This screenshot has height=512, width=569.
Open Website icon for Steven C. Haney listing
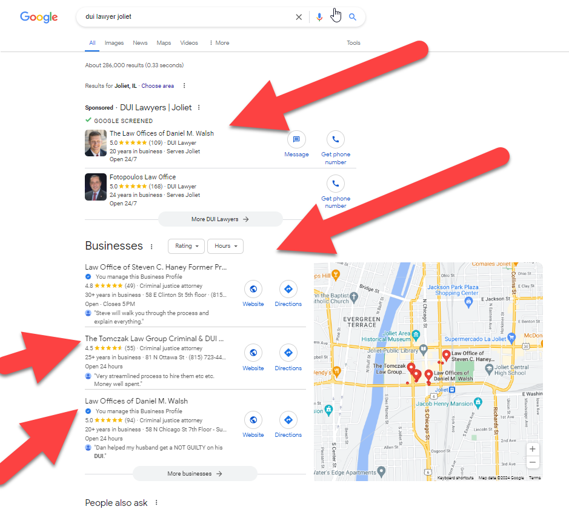point(253,289)
